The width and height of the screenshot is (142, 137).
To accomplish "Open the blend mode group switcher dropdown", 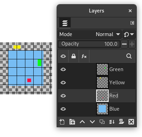I will click(129, 34).
